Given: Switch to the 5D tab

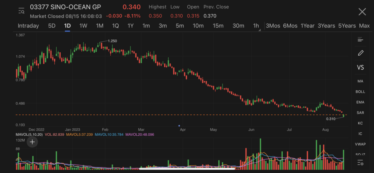Looking at the screenshot, I should (x=52, y=26).
